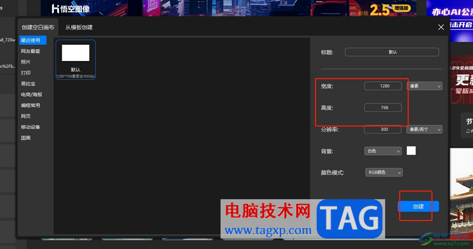Select 最近使用 category

pos(33,40)
